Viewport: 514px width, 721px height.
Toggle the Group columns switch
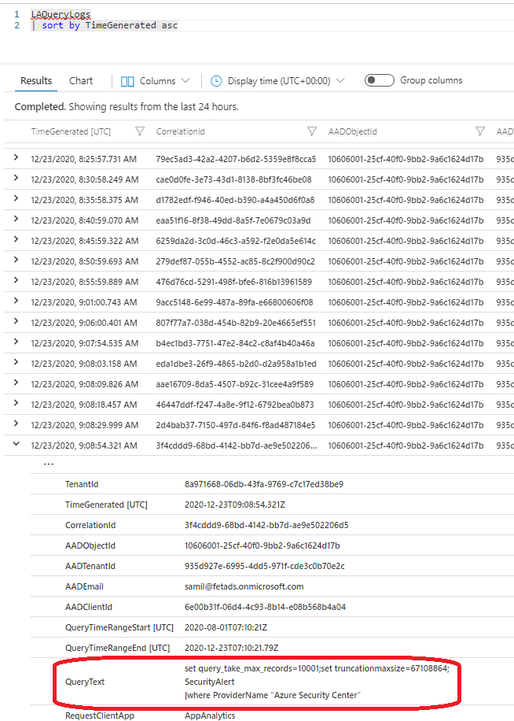coord(380,80)
